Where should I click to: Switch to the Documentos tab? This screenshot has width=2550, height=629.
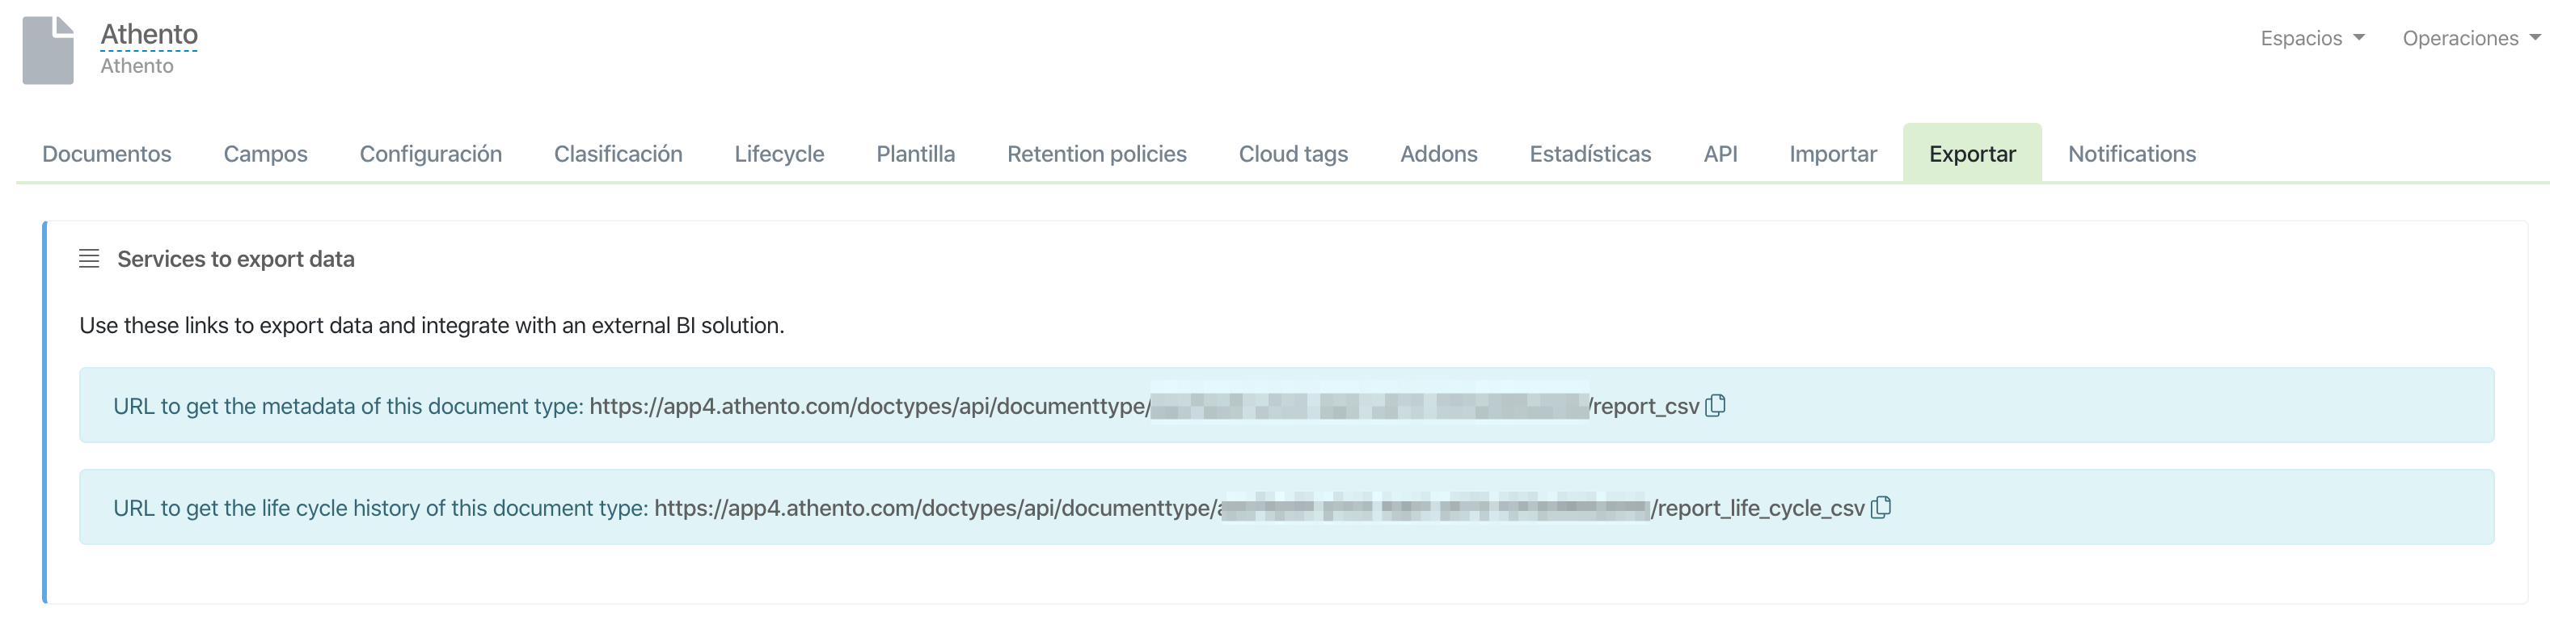tap(107, 154)
